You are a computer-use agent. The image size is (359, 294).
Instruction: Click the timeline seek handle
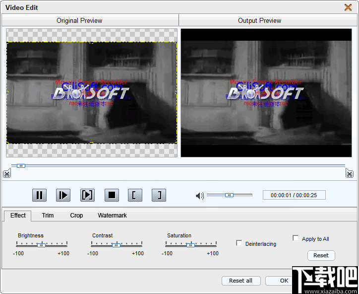pos(21,166)
